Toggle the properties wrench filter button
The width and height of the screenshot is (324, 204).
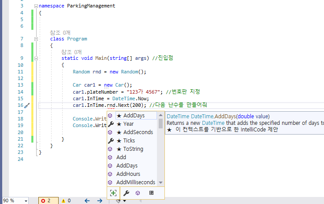point(126,193)
